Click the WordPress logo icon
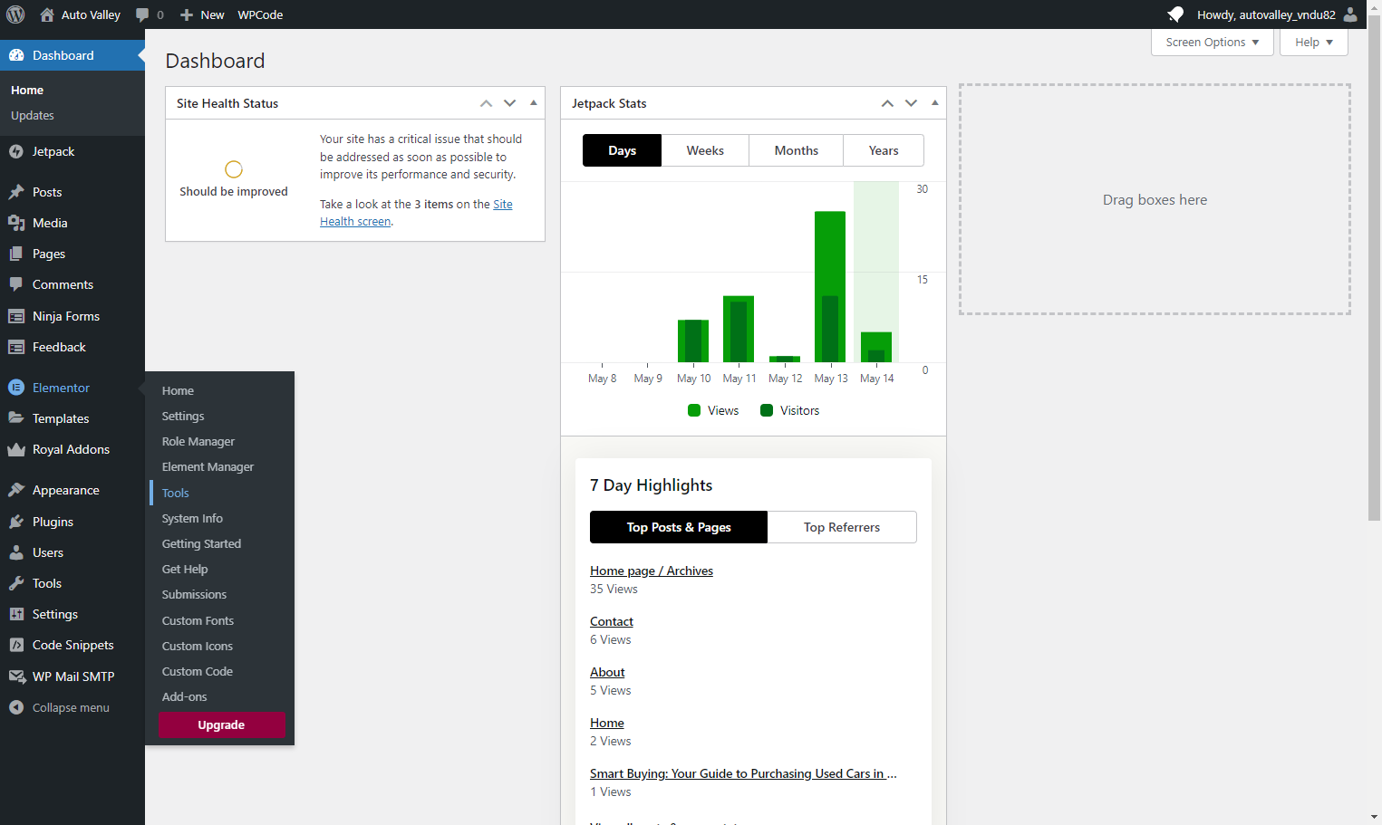1382x825 pixels. click(x=15, y=14)
